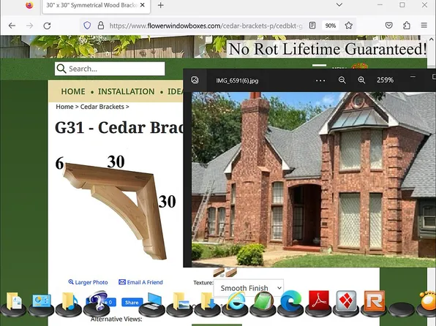Screen dimensions: 436x326
Task: Open the Larger Photo link
Action: tap(88, 282)
